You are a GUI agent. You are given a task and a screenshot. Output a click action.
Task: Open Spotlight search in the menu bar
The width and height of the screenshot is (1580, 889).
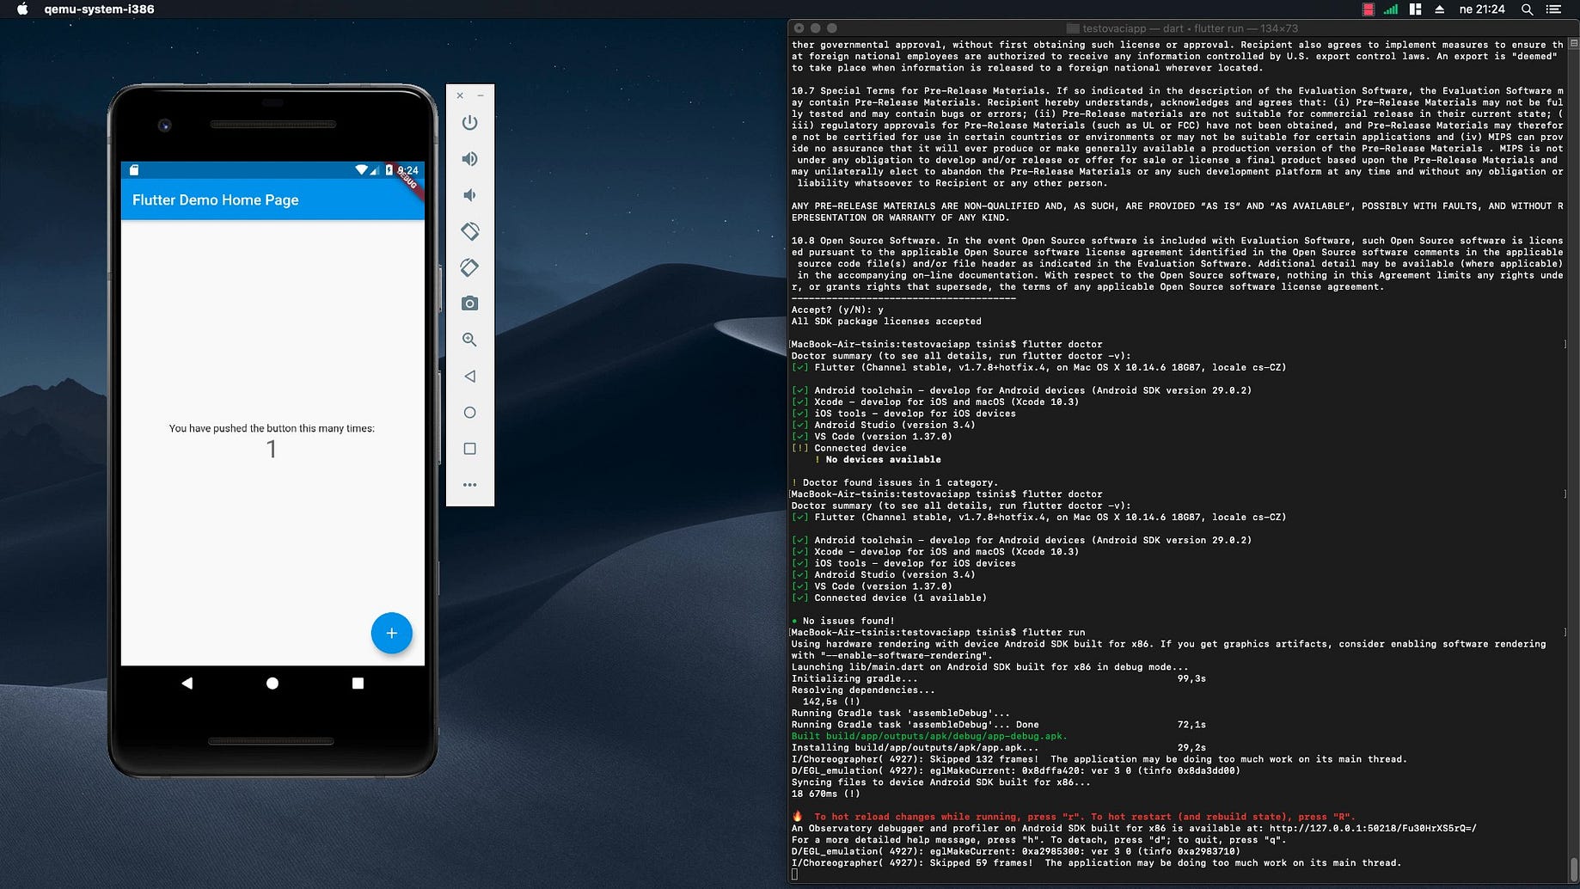[x=1527, y=9]
